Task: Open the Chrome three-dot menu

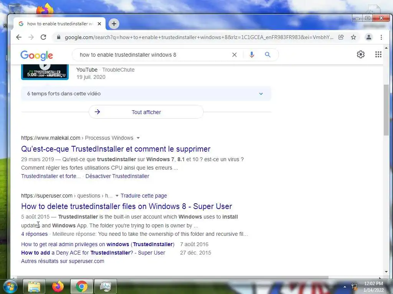Action: [x=381, y=37]
